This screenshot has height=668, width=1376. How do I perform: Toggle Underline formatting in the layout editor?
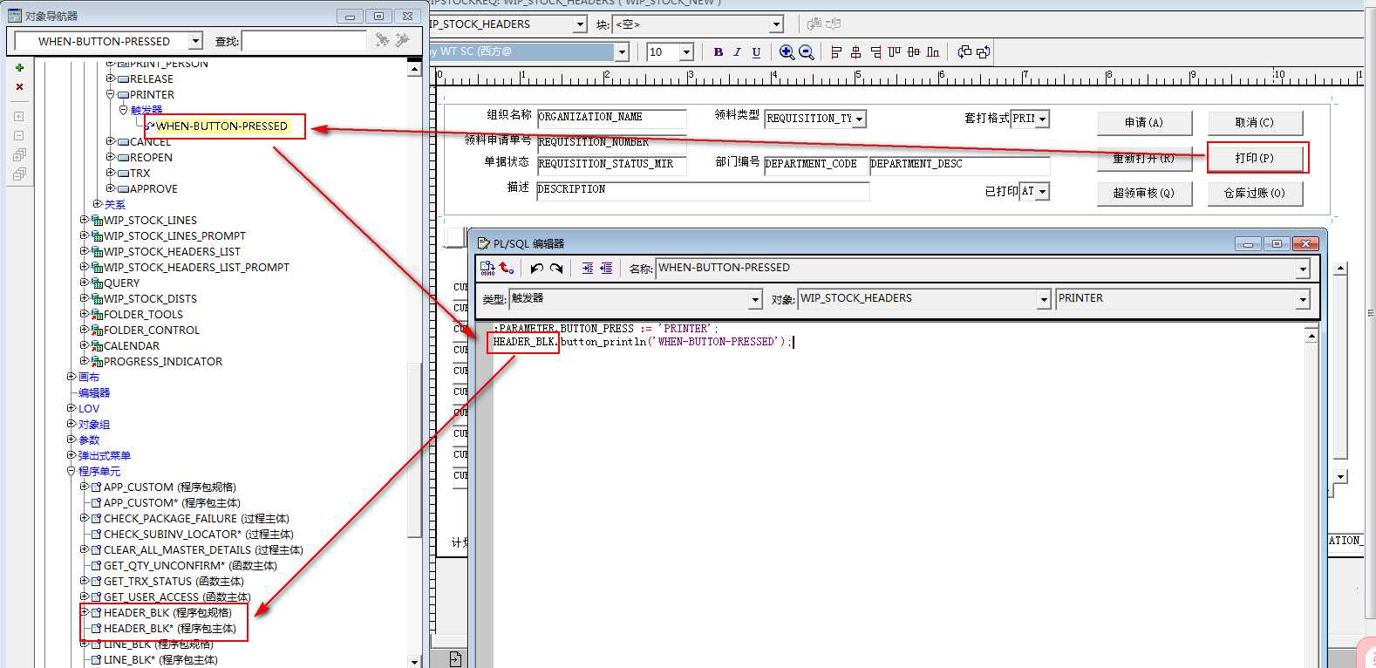click(x=756, y=52)
